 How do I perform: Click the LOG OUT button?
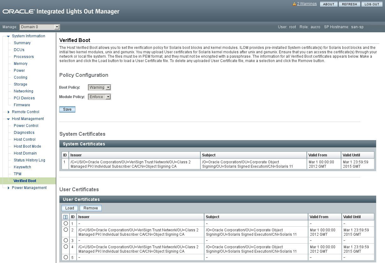click(x=372, y=4)
